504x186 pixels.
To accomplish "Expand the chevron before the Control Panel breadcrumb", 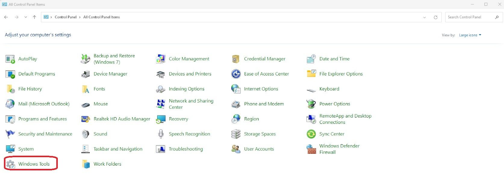I will point(51,17).
